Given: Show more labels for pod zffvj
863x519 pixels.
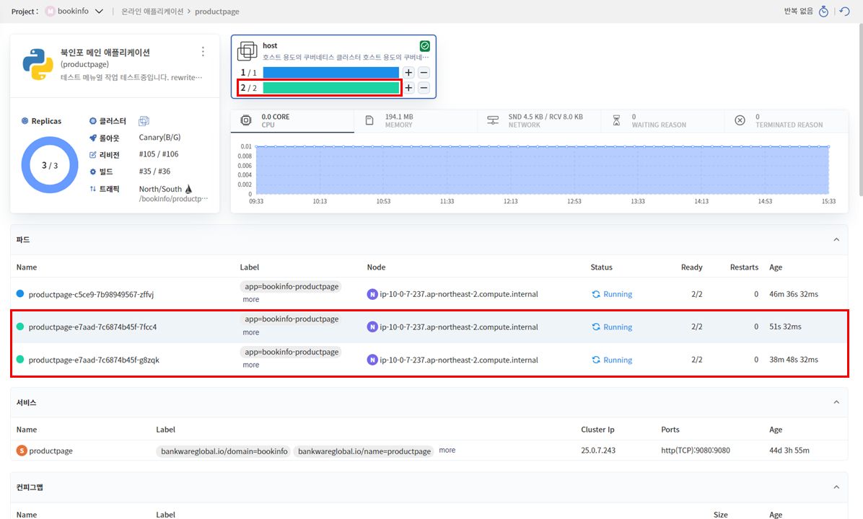Looking at the screenshot, I should (251, 300).
